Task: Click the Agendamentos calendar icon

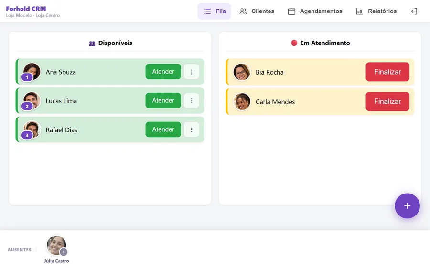Action: (291, 11)
